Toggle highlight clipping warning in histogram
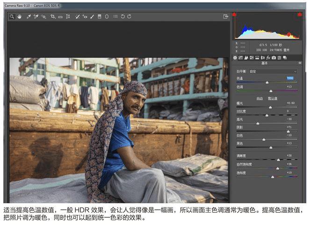This screenshot has height=228, width=310. (299, 15)
